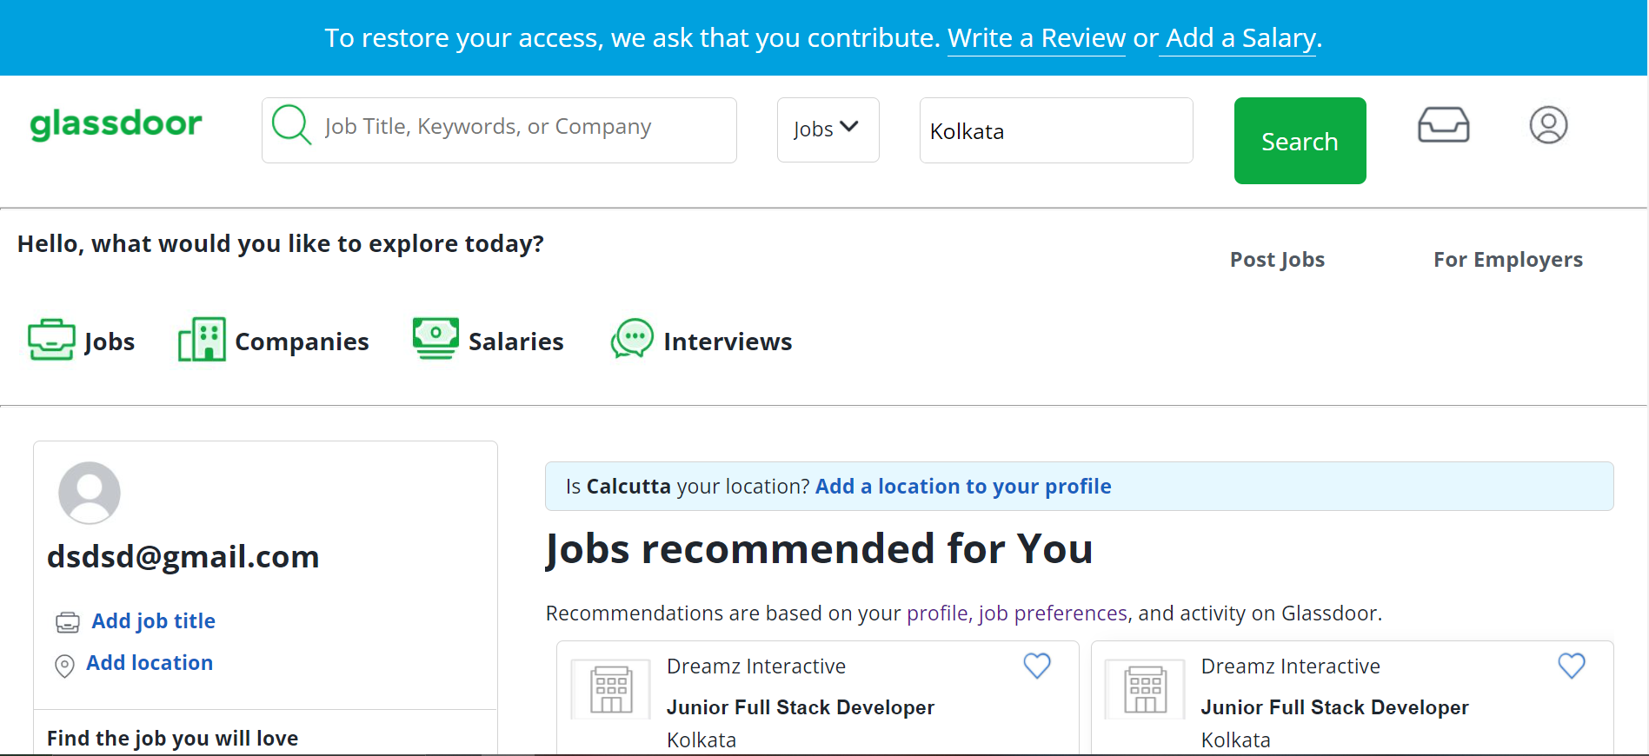Click the Kolkata location input field
Screen dimensions: 1649x756
(1056, 130)
